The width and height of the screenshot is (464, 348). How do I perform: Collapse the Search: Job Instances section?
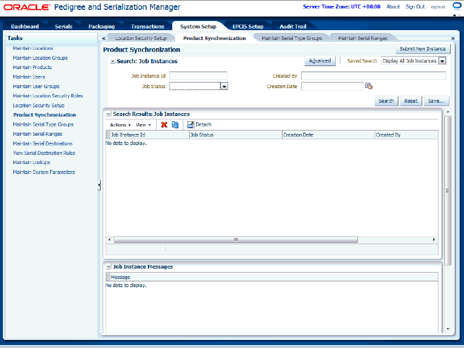(113, 61)
